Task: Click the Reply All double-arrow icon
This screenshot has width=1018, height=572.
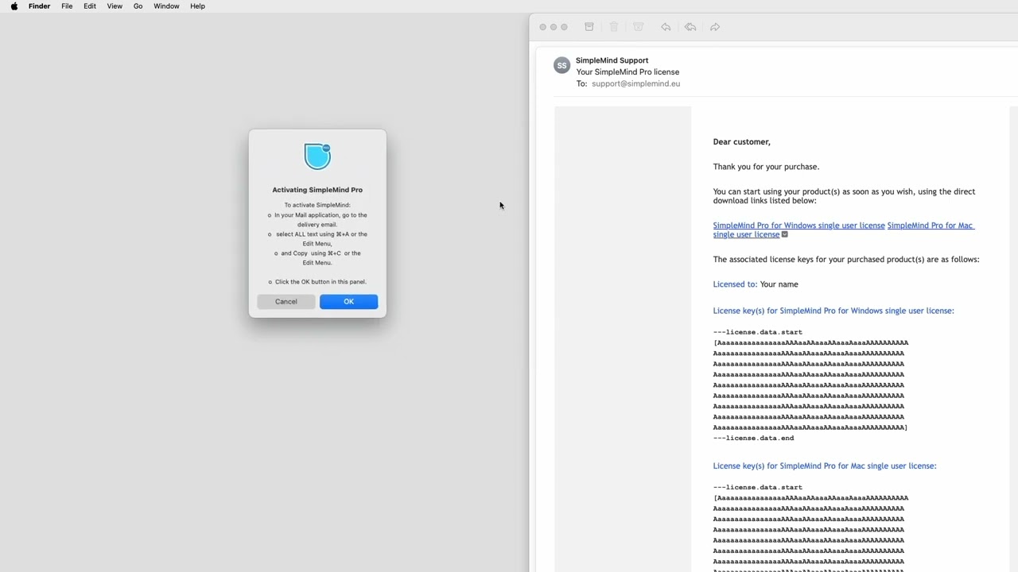Action: point(690,27)
